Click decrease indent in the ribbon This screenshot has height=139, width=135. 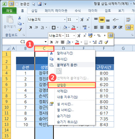pyautogui.click(x=115, y=27)
